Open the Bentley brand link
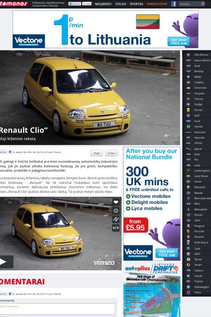This screenshot has width=211, height=317. (x=199, y=71)
